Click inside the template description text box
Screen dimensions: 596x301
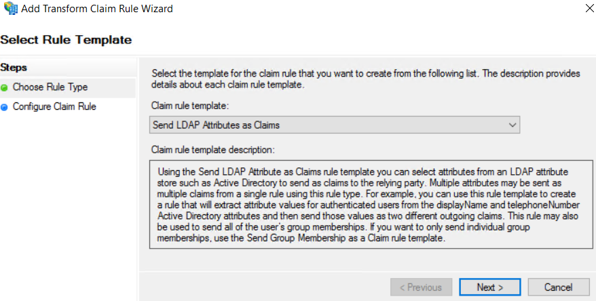(x=371, y=205)
